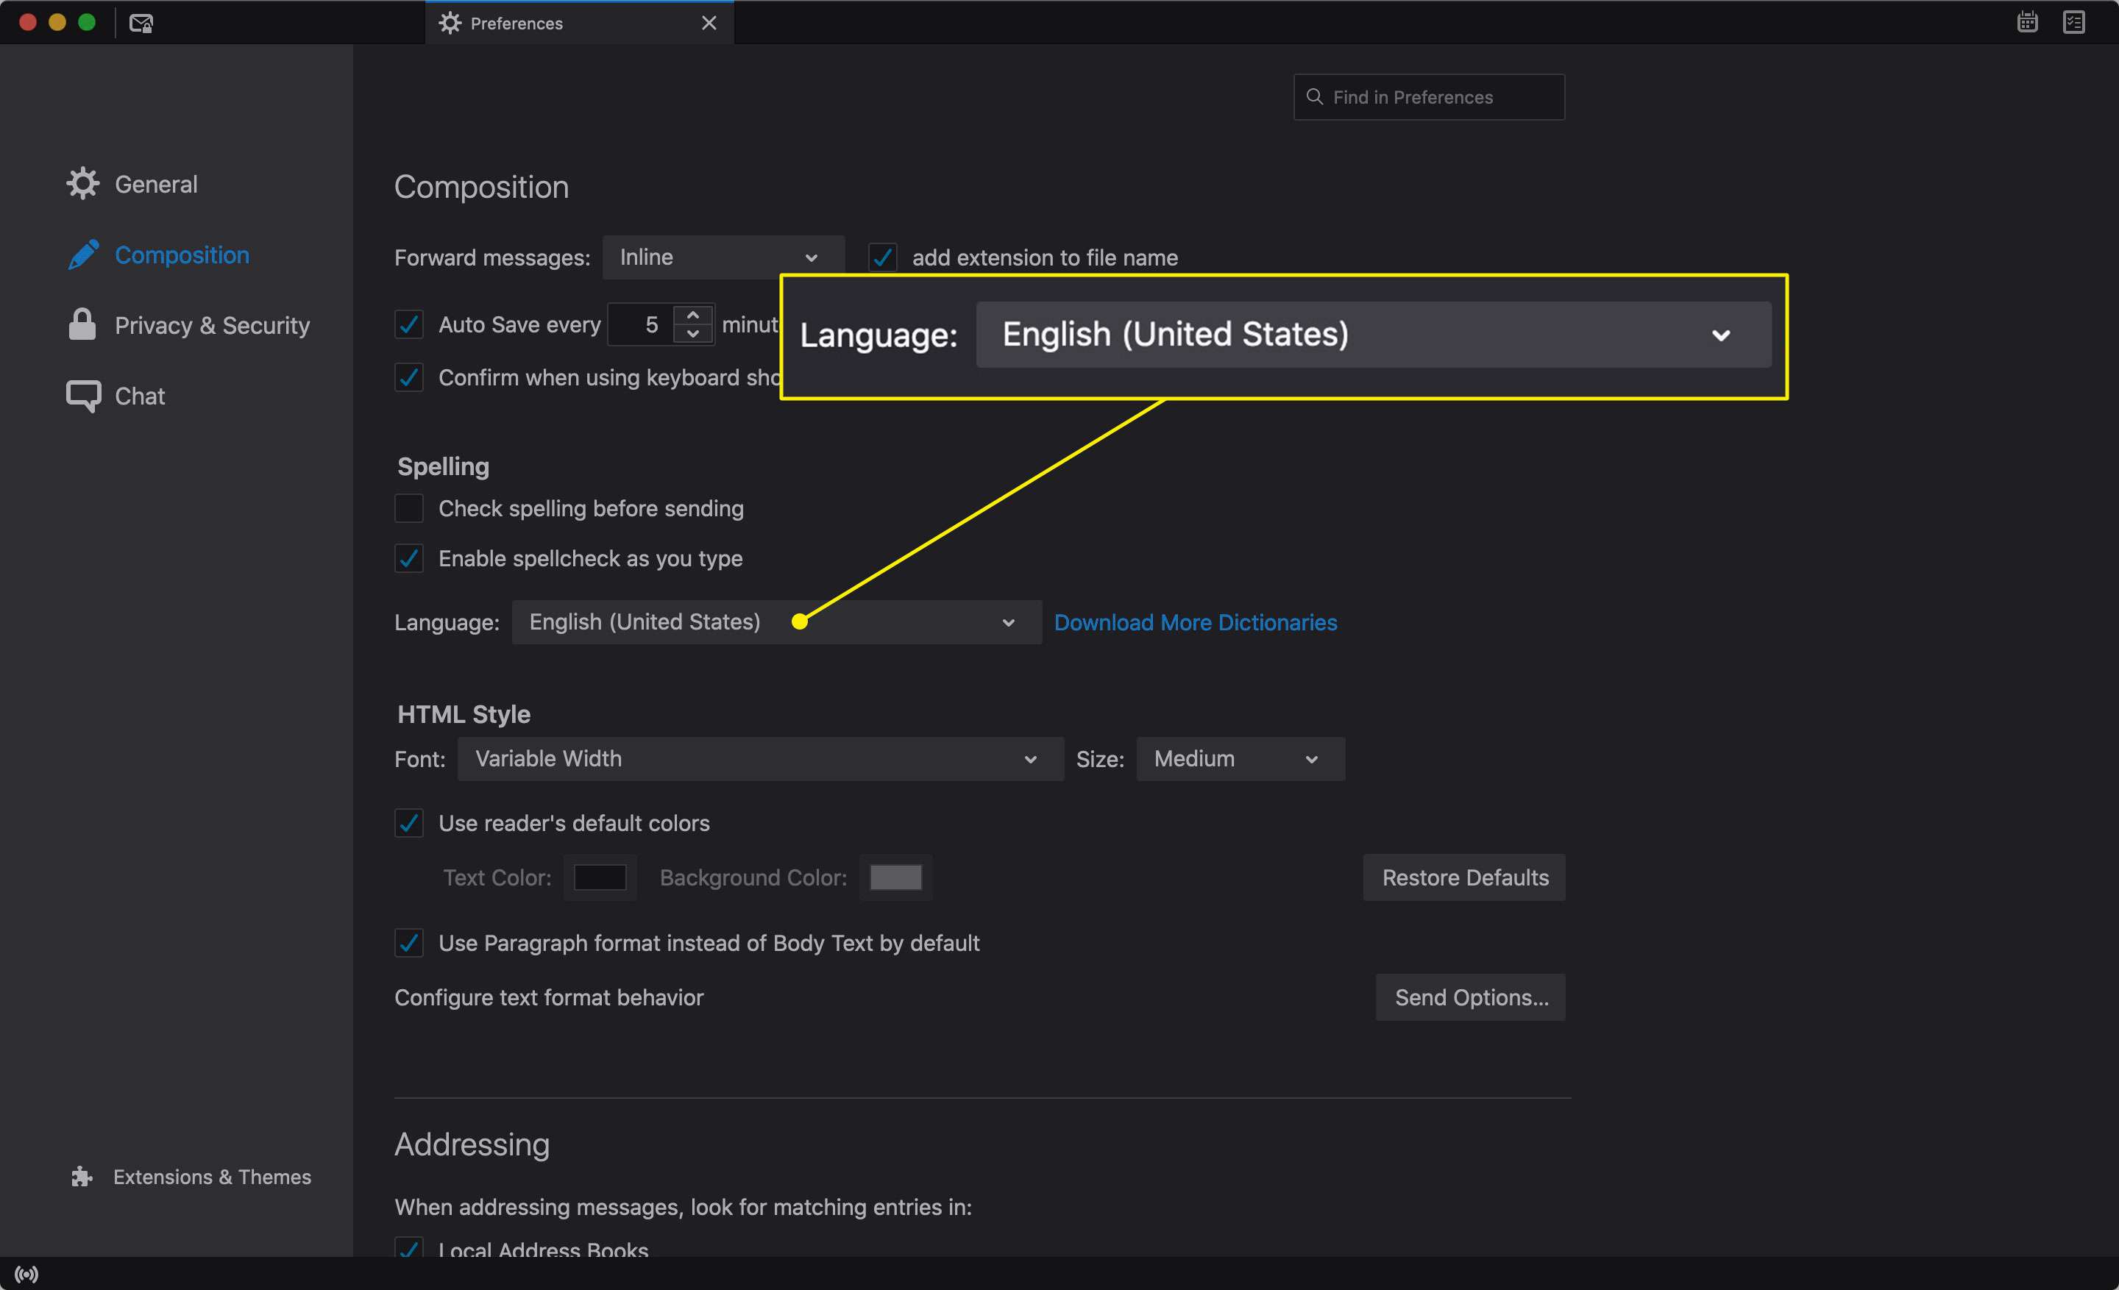Open the calendar icon at top right

2027,22
